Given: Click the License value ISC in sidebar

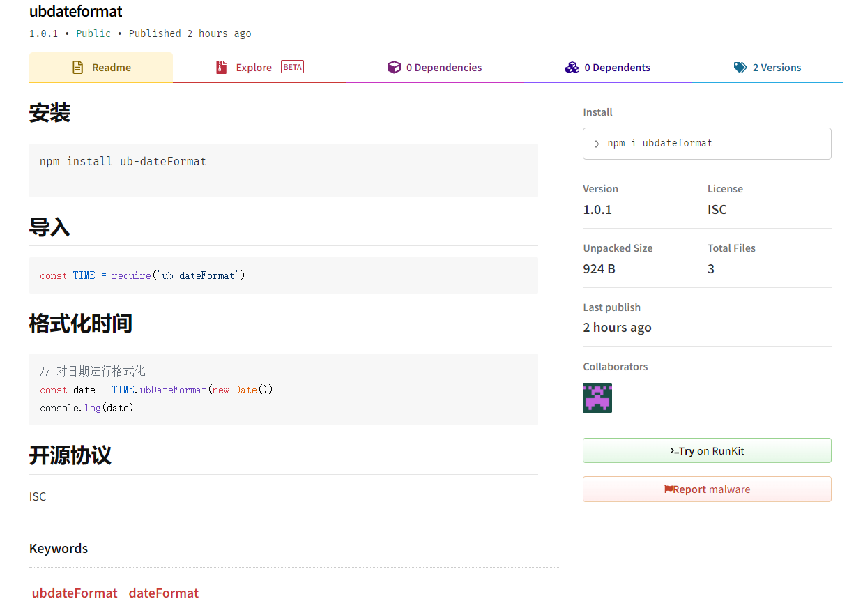Looking at the screenshot, I should (717, 209).
